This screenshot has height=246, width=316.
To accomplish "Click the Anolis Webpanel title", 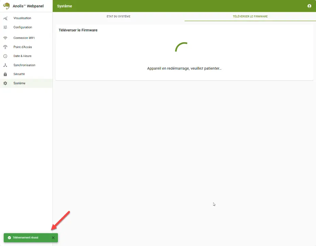I will [x=28, y=6].
